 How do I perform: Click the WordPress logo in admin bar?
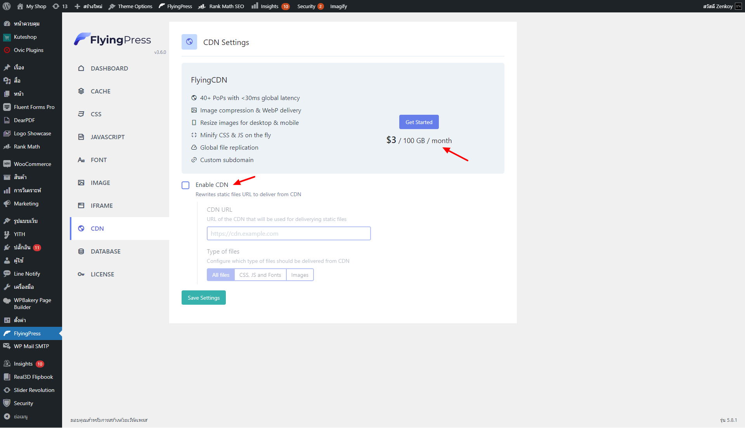(x=7, y=6)
